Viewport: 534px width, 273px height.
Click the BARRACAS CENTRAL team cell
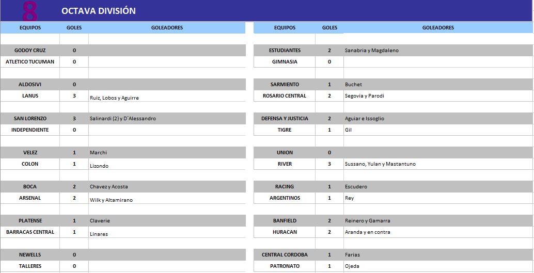(x=30, y=232)
